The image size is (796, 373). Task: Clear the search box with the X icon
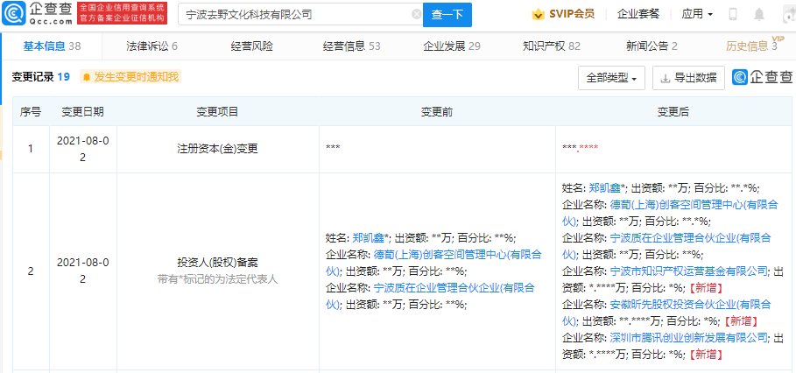click(416, 15)
